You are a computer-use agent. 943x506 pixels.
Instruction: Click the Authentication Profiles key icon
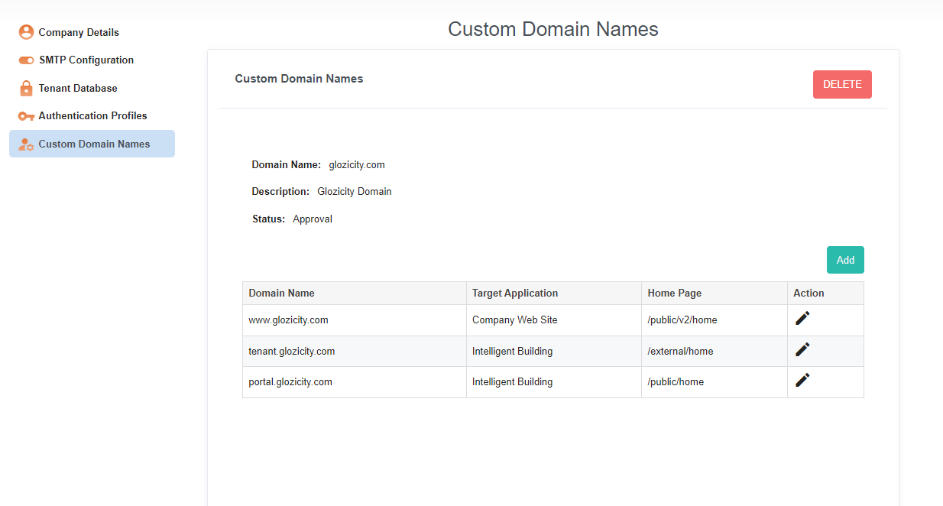(26, 116)
